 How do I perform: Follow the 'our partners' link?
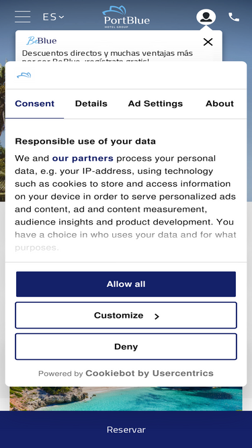click(83, 159)
